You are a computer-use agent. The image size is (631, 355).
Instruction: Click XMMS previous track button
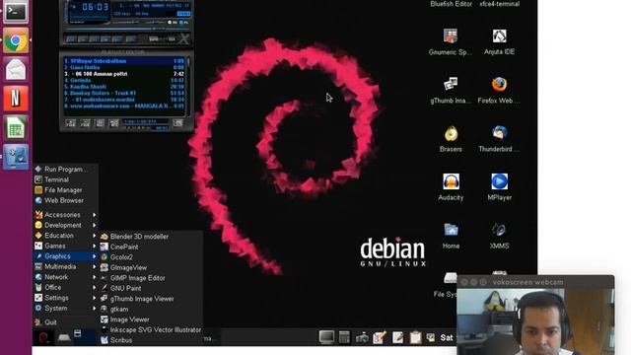(71, 39)
